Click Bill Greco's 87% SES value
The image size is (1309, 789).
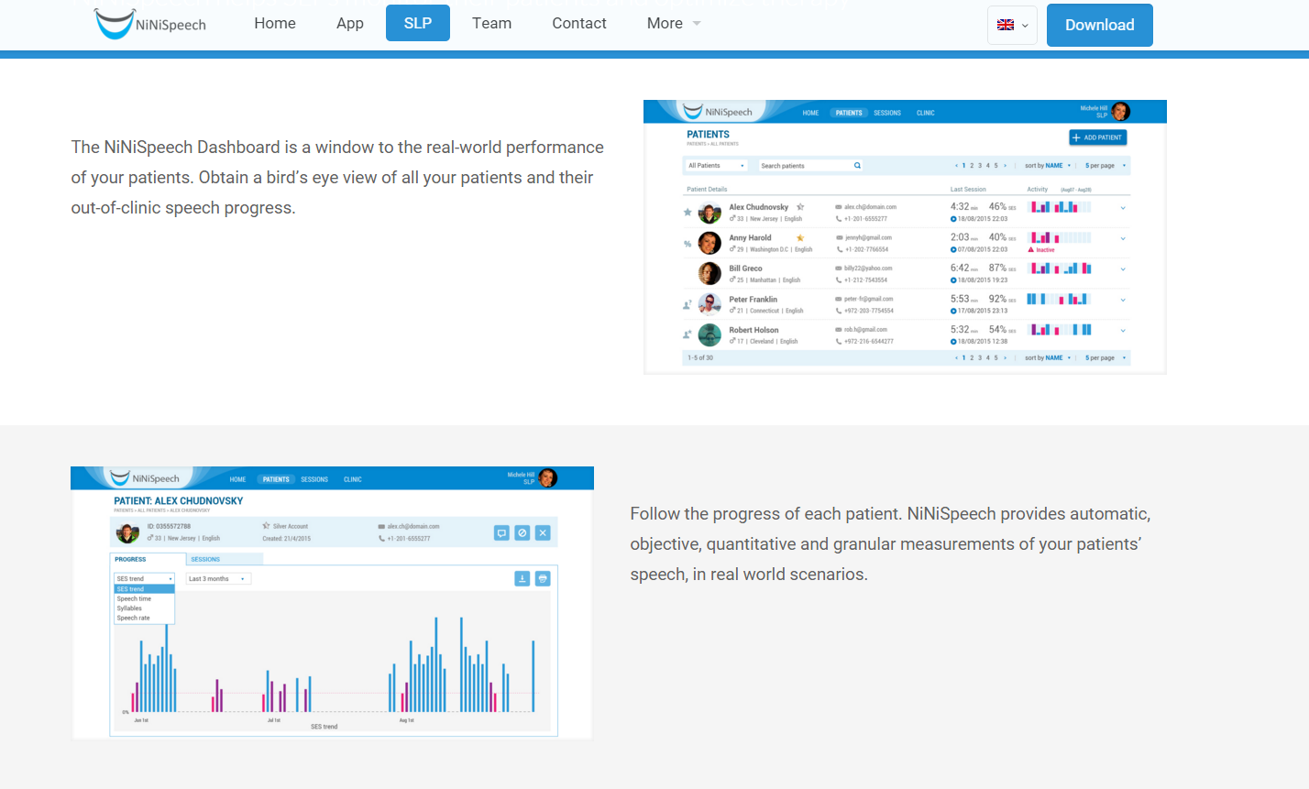click(1002, 268)
